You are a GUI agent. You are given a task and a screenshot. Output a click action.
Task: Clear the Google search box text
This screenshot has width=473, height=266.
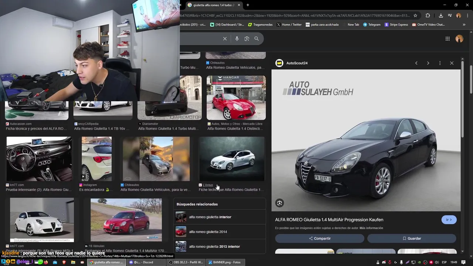point(225,38)
